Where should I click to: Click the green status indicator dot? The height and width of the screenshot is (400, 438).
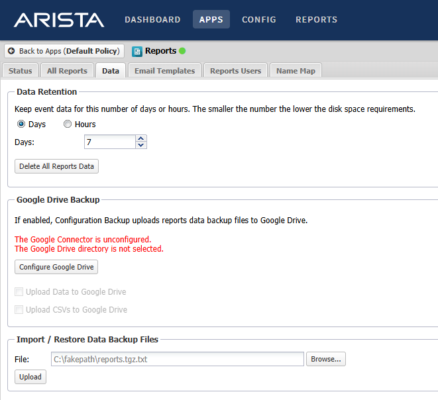(x=182, y=51)
